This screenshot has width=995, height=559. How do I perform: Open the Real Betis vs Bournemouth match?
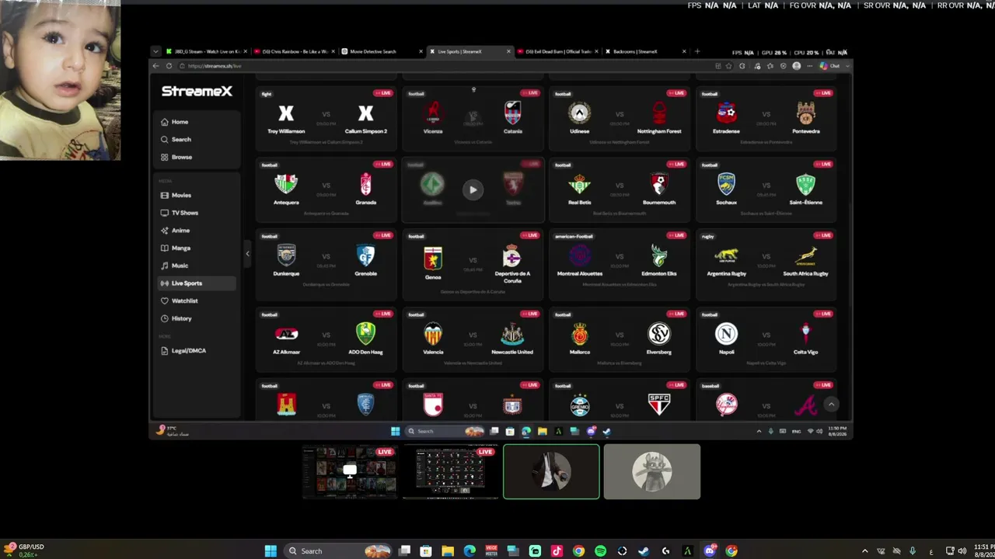pos(620,189)
